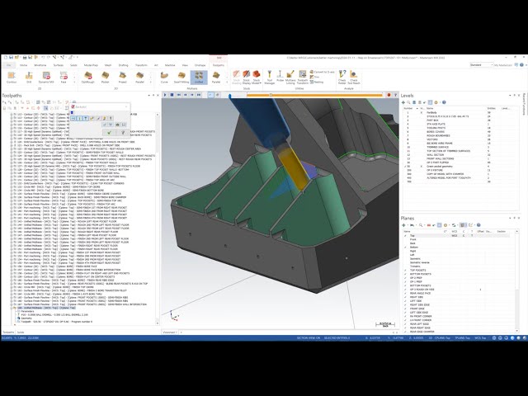Expand the 2D toolpath gallery
The width and height of the screenshot is (528, 396).
coord(74,82)
